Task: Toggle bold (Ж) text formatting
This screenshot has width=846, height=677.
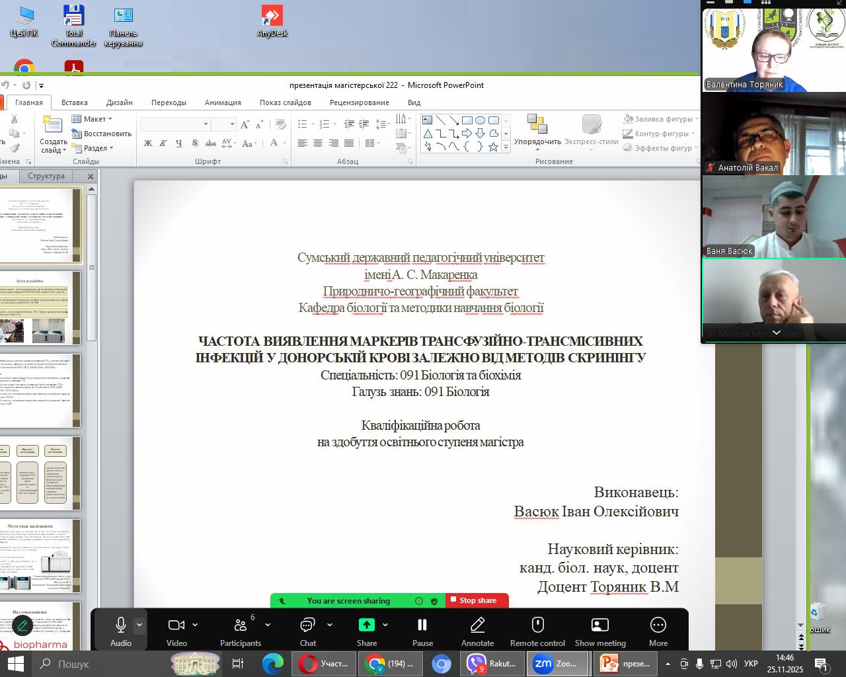Action: (x=148, y=143)
